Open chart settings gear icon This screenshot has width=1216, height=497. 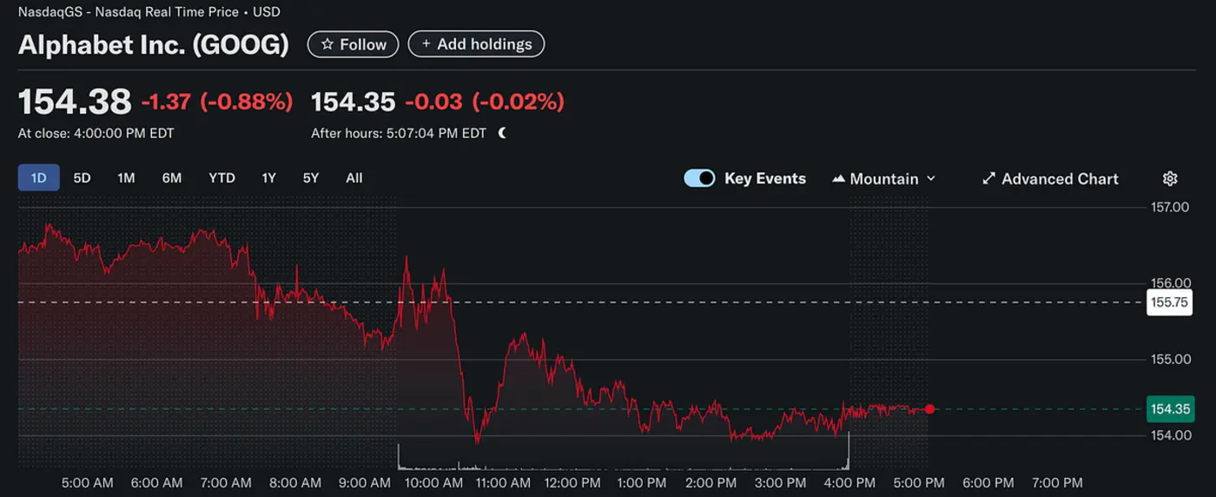pos(1170,178)
